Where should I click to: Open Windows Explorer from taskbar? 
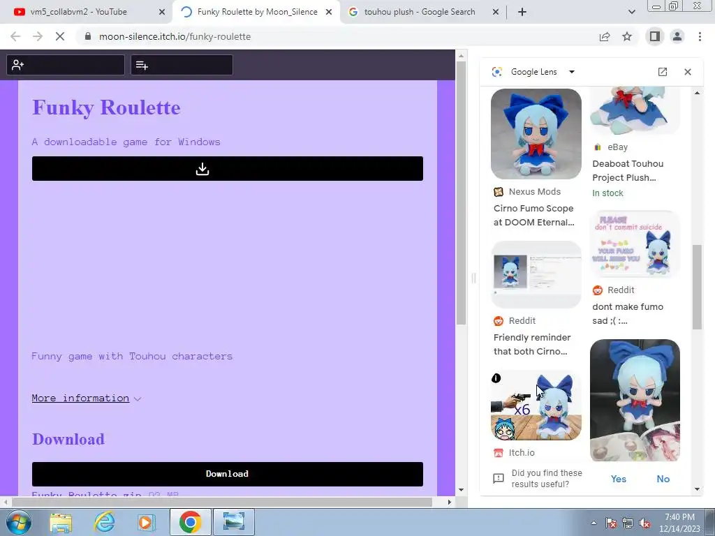pyautogui.click(x=61, y=522)
